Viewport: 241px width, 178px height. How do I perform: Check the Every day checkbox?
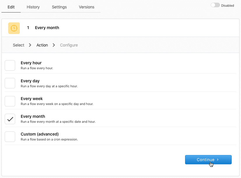click(x=10, y=83)
